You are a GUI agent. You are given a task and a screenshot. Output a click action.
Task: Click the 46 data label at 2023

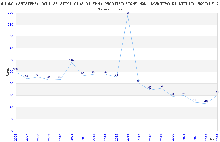[x=206, y=101]
